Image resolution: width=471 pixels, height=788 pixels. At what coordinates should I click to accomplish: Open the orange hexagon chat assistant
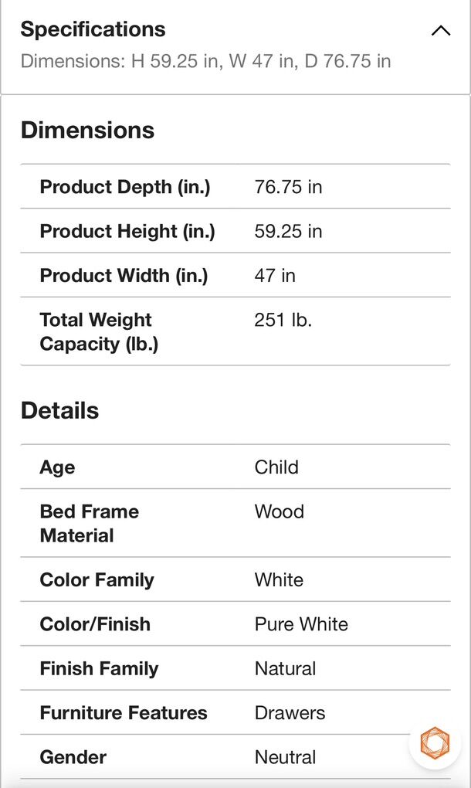pyautogui.click(x=435, y=743)
